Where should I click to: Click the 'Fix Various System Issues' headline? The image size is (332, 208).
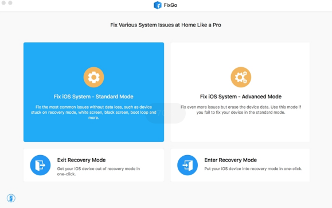click(x=166, y=25)
